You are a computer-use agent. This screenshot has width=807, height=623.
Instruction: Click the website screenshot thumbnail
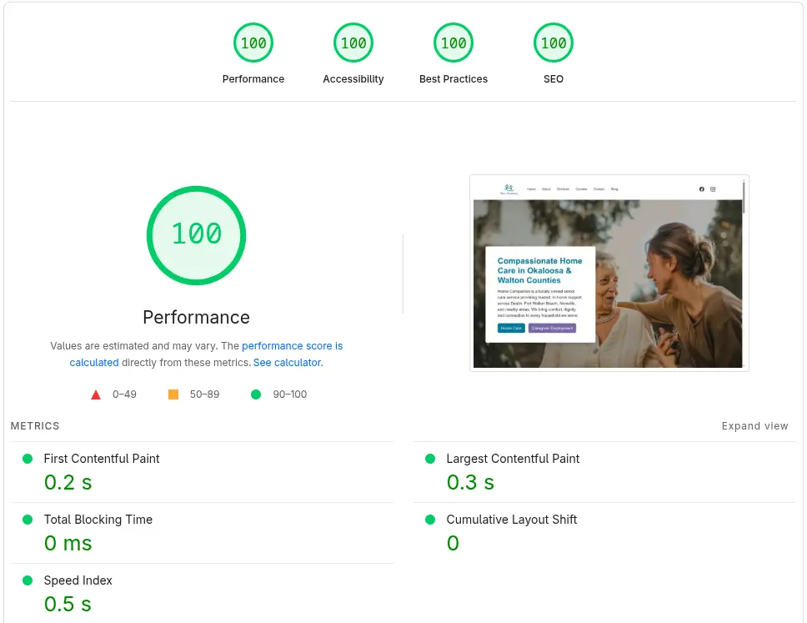pyautogui.click(x=609, y=273)
